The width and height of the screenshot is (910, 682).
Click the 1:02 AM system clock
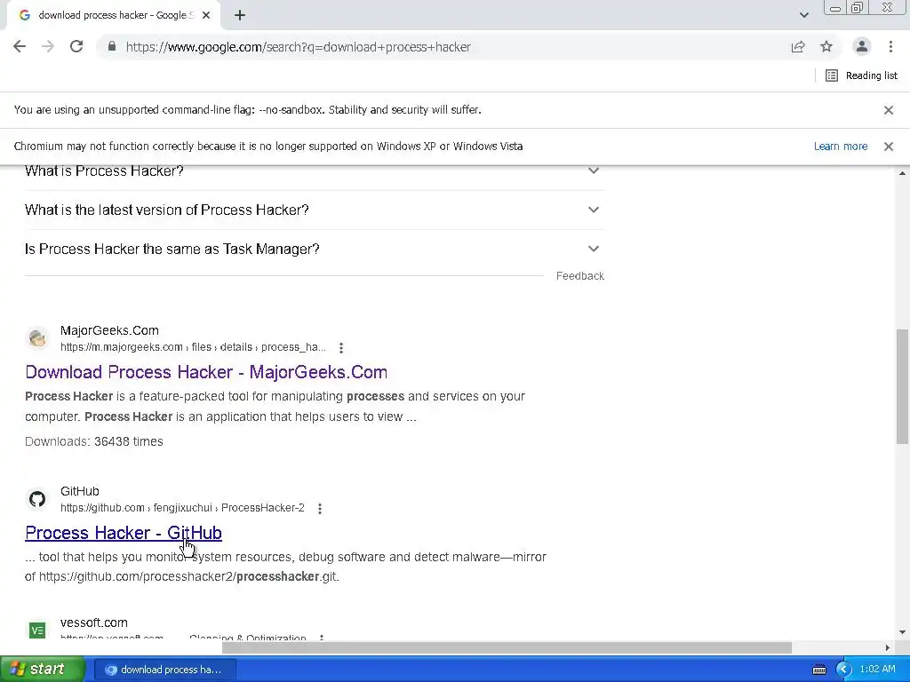pos(877,670)
